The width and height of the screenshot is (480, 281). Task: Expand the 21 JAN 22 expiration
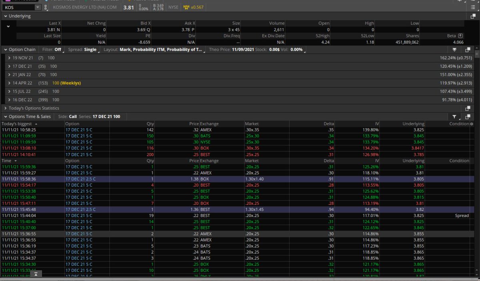10,74
